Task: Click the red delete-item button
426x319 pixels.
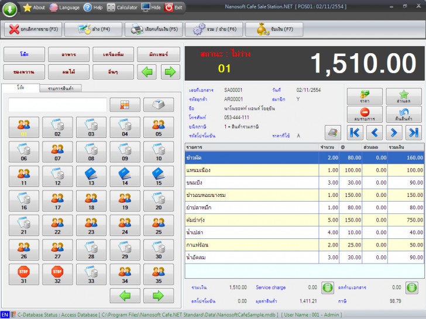Action: tap(364, 113)
